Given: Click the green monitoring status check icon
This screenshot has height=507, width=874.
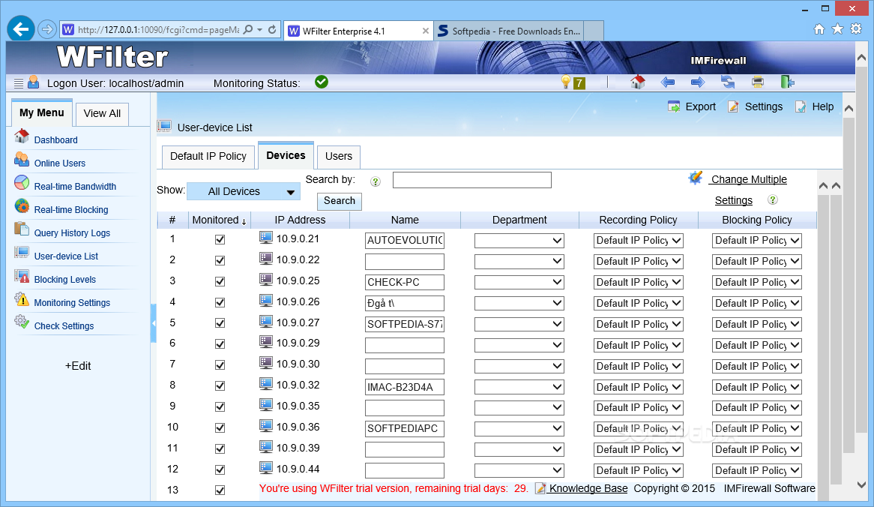Looking at the screenshot, I should pos(322,82).
